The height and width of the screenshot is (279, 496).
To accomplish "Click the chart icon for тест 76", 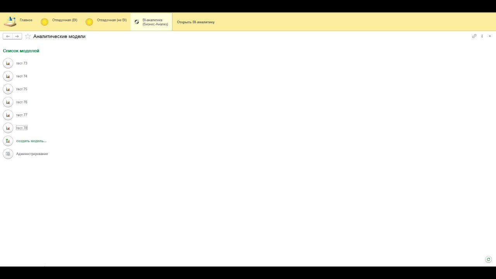I will pyautogui.click(x=8, y=102).
